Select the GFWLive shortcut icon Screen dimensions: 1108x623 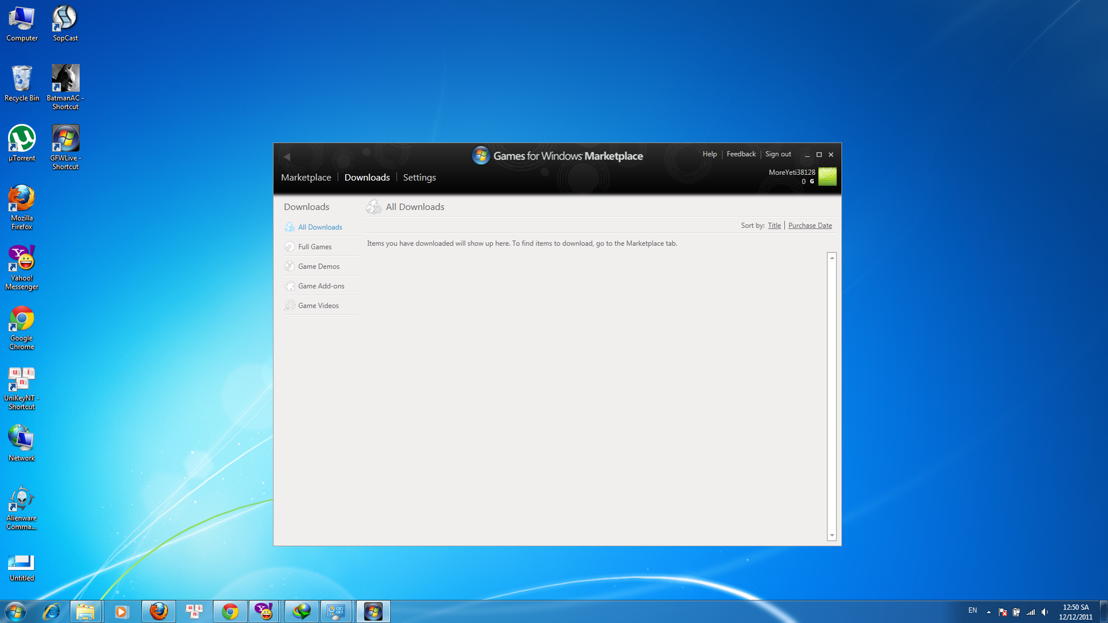point(65,147)
